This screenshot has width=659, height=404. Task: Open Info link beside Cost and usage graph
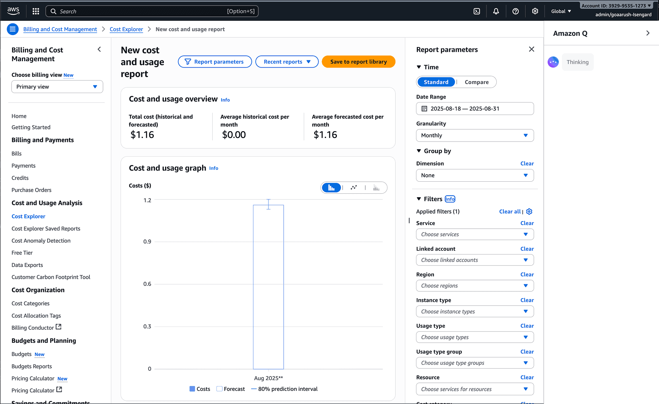point(214,168)
